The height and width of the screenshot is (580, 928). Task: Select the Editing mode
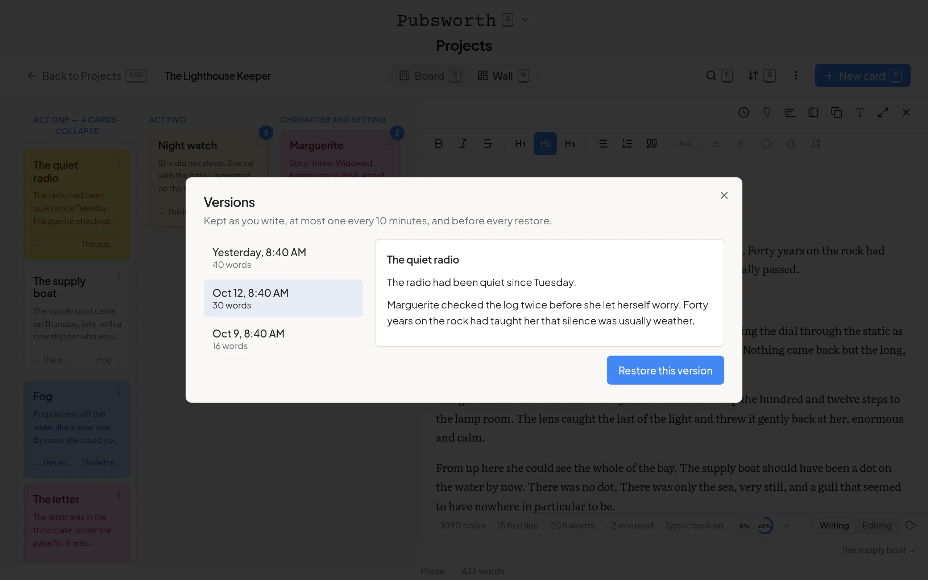tap(877, 526)
